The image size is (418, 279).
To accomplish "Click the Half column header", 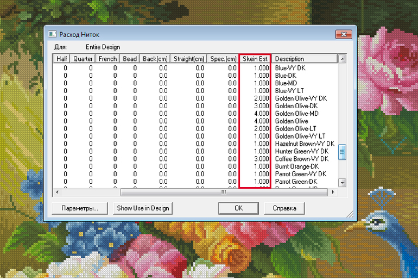I will point(61,59).
